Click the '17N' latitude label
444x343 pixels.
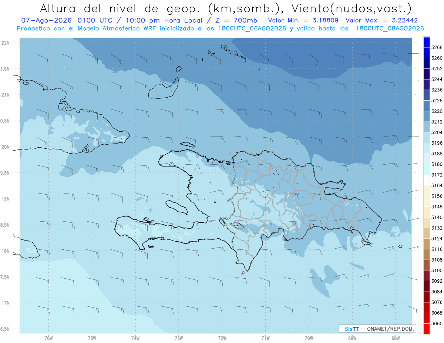point(5,303)
